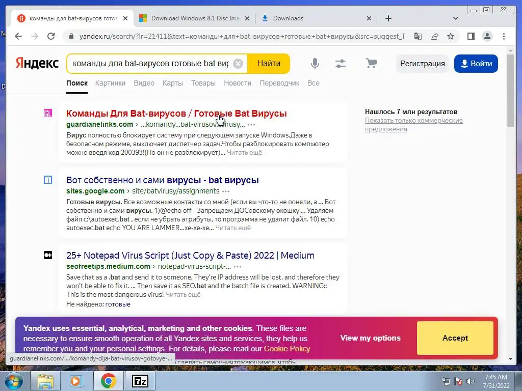Accept Yandex cookies
The height and width of the screenshot is (391, 522).
tap(455, 338)
